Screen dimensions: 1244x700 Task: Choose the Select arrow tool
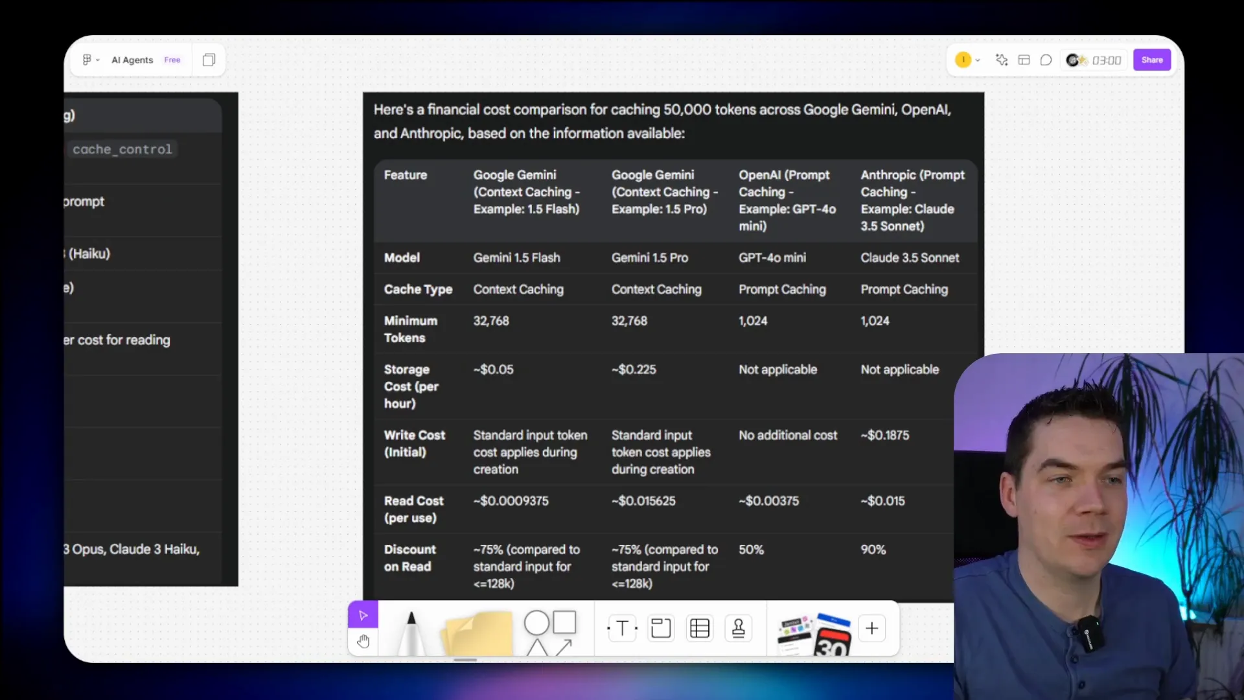click(x=363, y=614)
